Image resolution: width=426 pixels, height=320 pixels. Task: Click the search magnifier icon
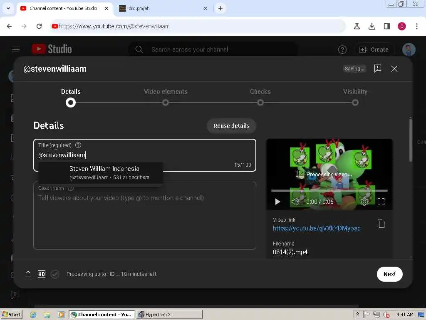click(x=139, y=50)
